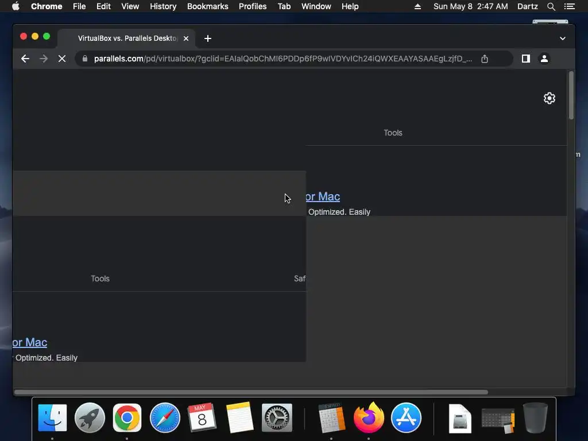The width and height of the screenshot is (588, 441).
Task: Open the Apple menu
Action: (16, 6)
